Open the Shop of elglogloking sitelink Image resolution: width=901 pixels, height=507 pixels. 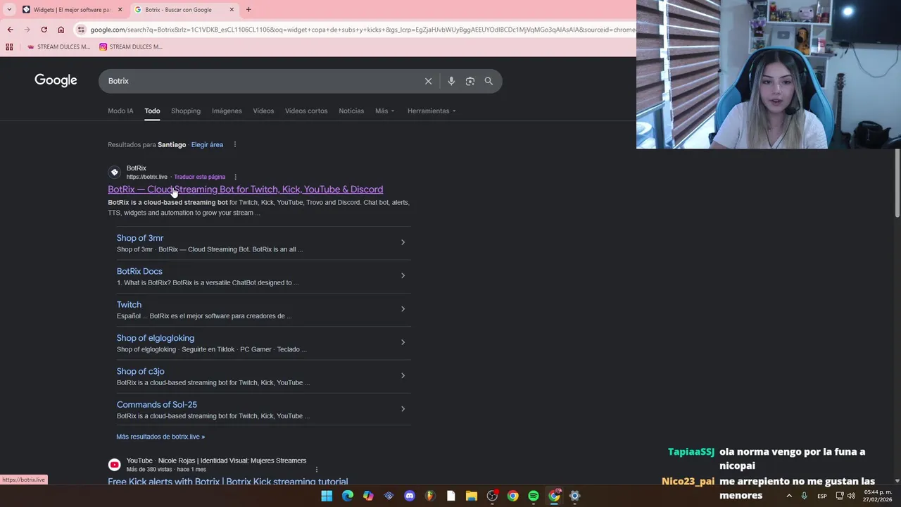tap(156, 338)
